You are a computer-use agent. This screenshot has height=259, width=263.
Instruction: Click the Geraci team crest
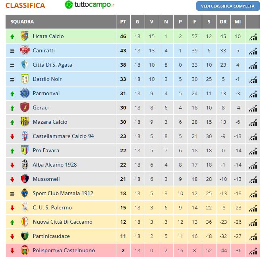coord(25,107)
